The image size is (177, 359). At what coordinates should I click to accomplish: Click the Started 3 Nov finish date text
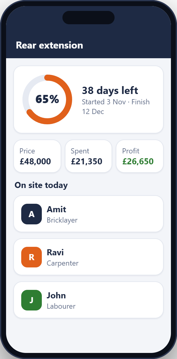coord(116,106)
